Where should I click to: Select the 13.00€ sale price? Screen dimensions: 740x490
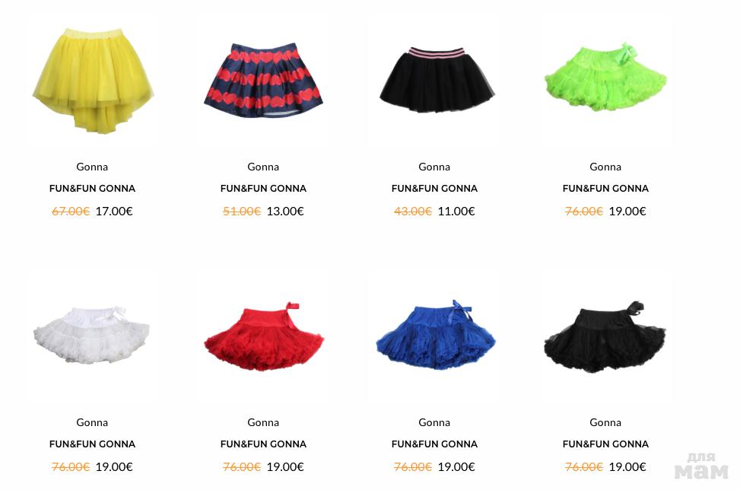point(285,211)
